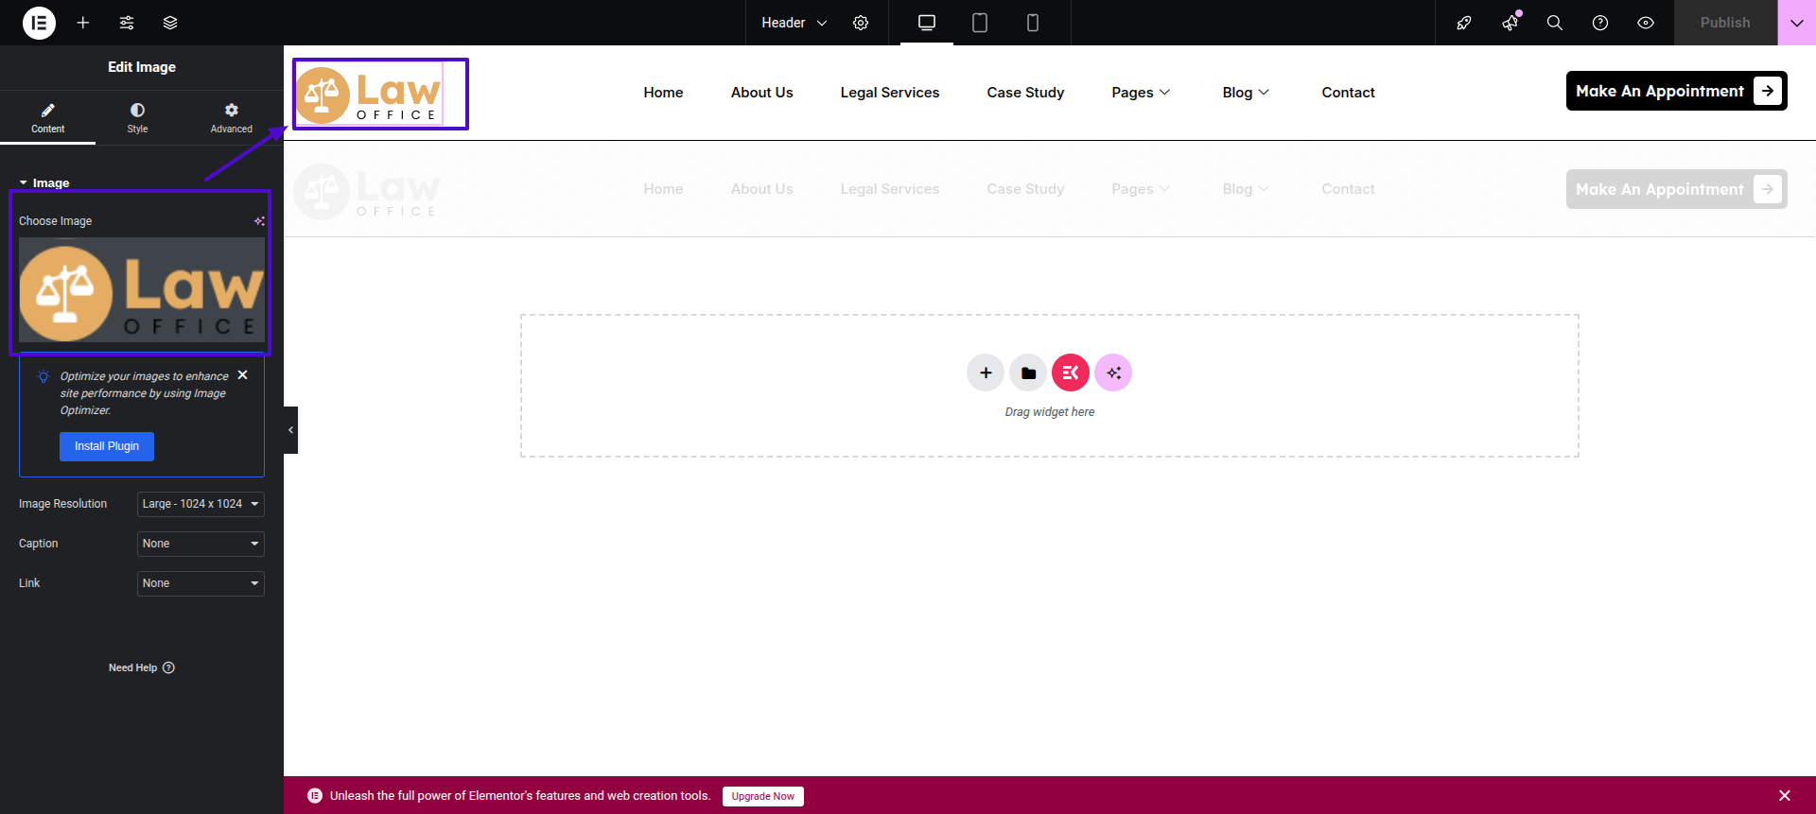Viewport: 1816px width, 814px height.
Task: Switch to the Advanced tab
Action: point(231,117)
